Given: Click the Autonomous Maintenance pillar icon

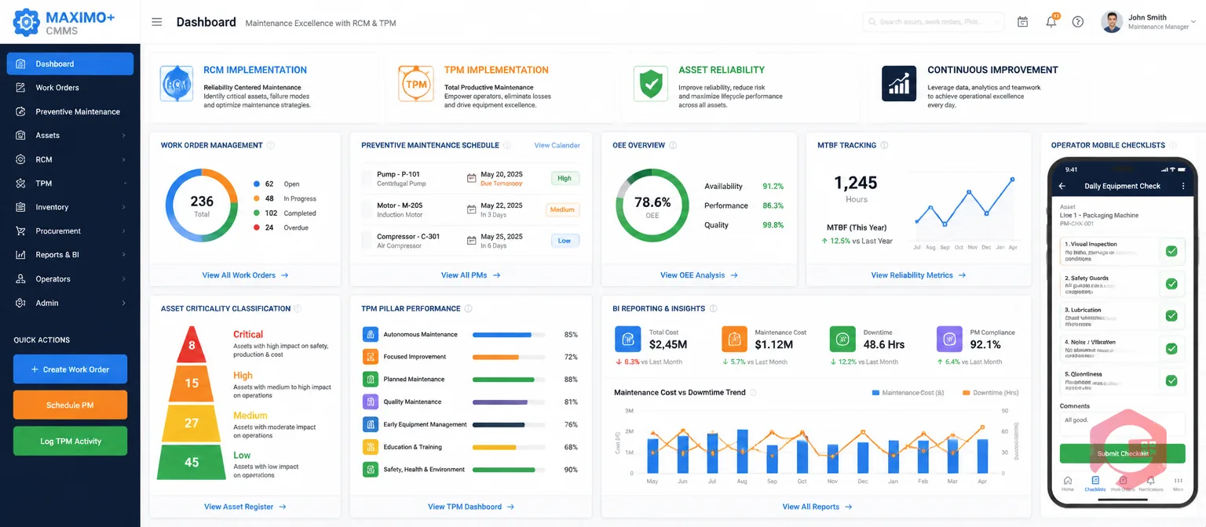Looking at the screenshot, I should [x=371, y=334].
